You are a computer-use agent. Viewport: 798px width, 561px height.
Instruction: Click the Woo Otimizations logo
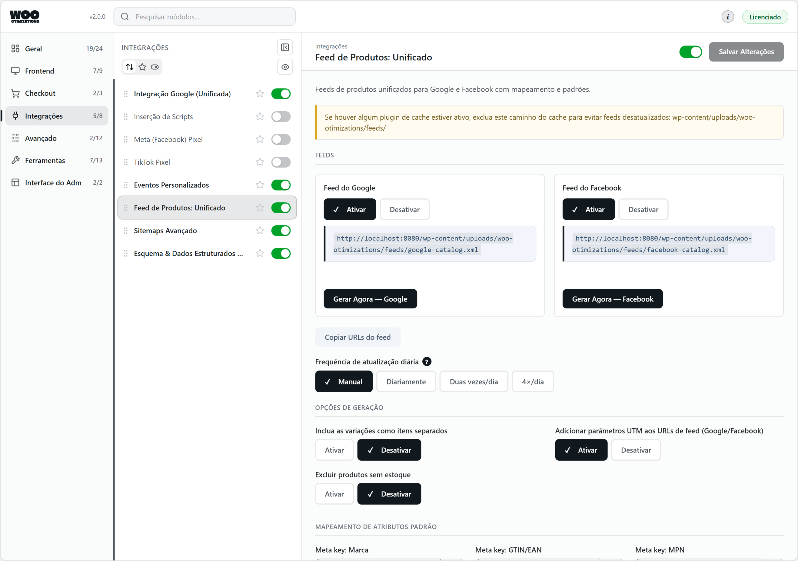(25, 16)
